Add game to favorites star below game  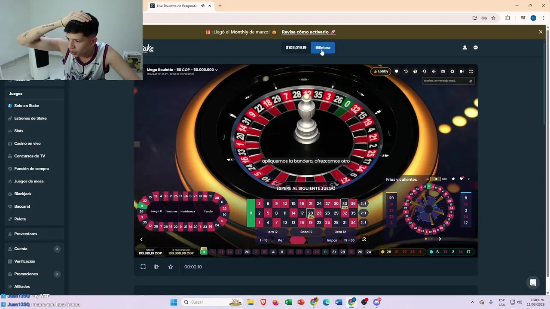171,267
